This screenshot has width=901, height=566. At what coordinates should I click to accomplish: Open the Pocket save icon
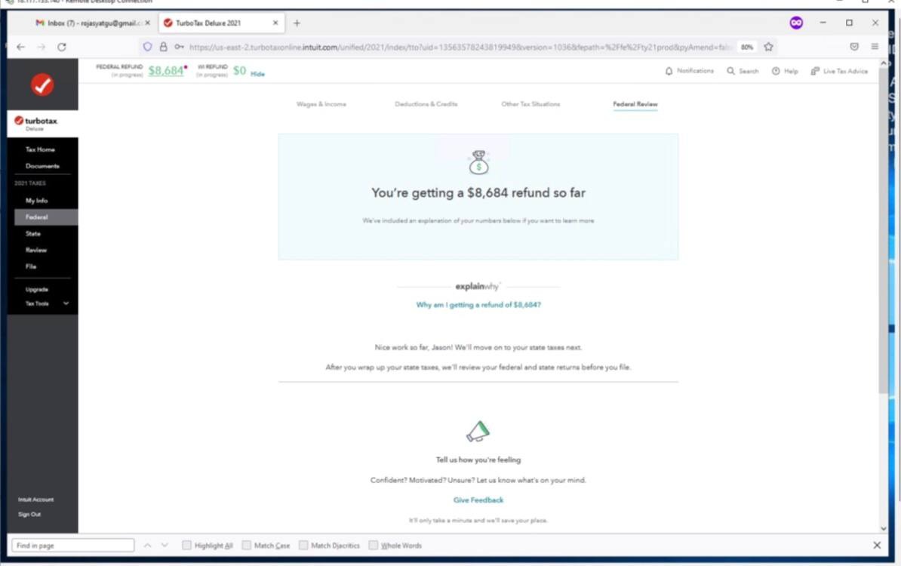click(854, 47)
